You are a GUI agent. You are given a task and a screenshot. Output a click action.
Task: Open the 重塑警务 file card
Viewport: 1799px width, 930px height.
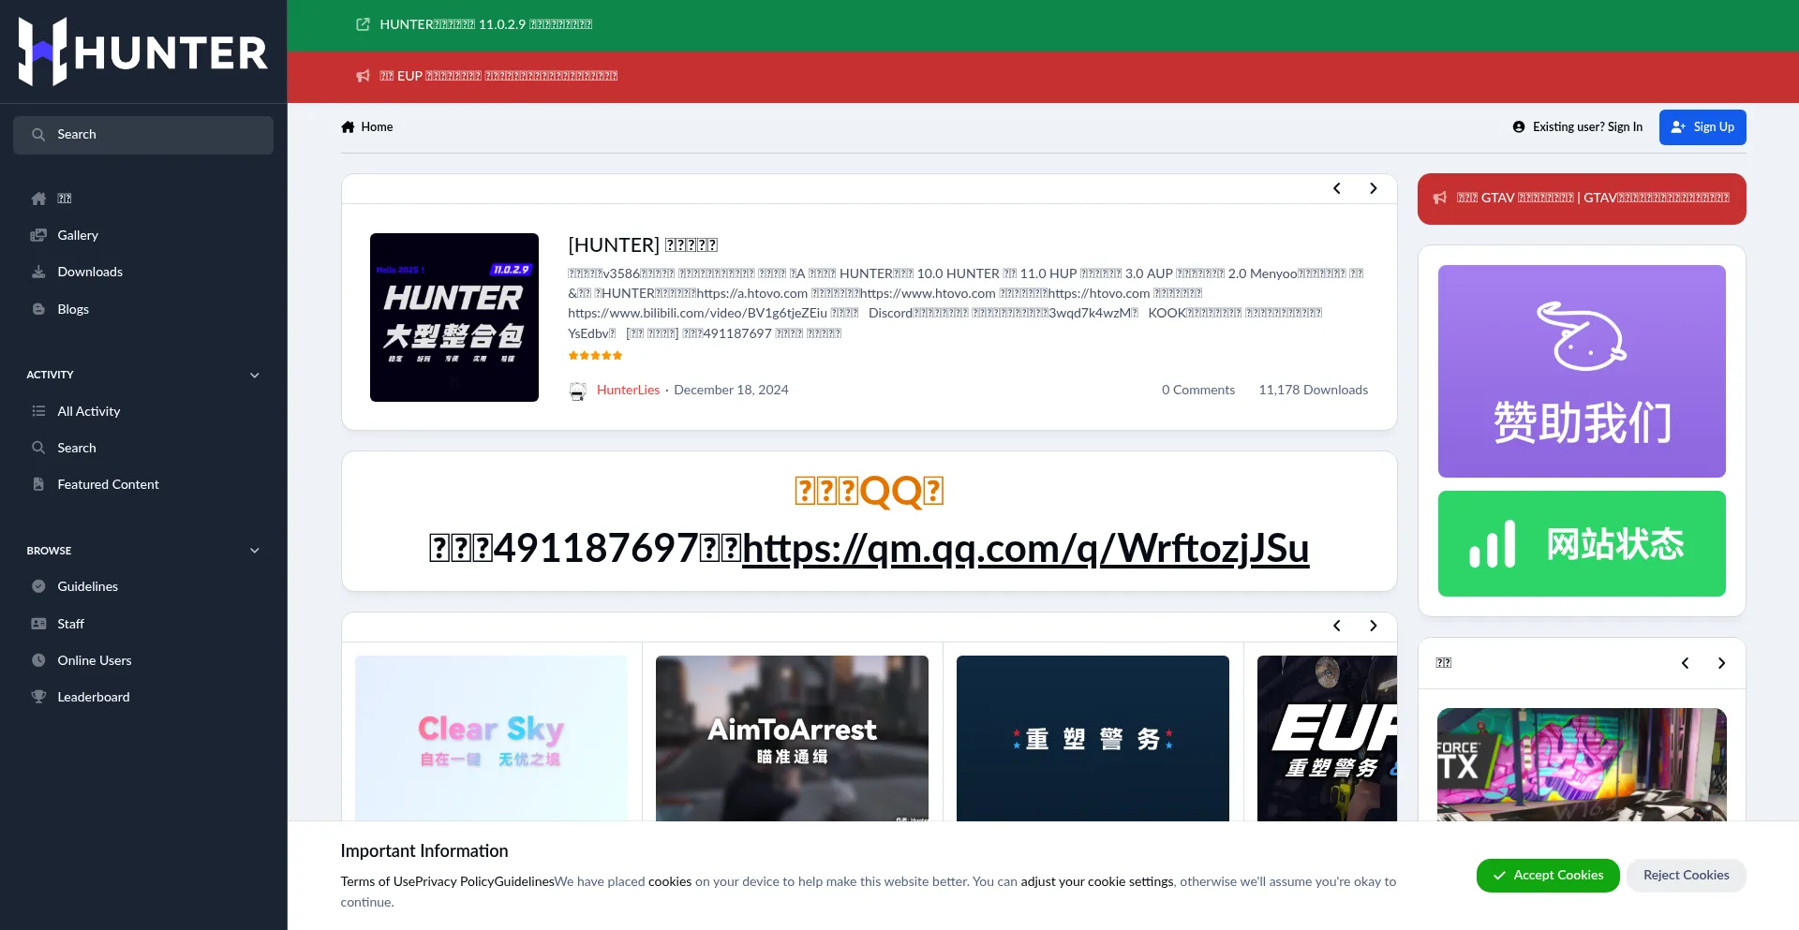pyautogui.click(x=1093, y=739)
